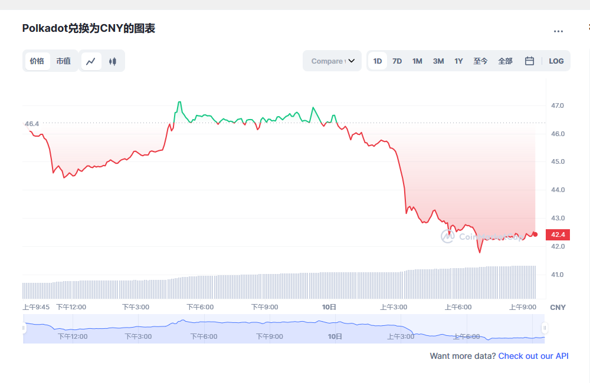590x383 pixels.
Task: Open the Check out our API link
Action: pos(533,356)
